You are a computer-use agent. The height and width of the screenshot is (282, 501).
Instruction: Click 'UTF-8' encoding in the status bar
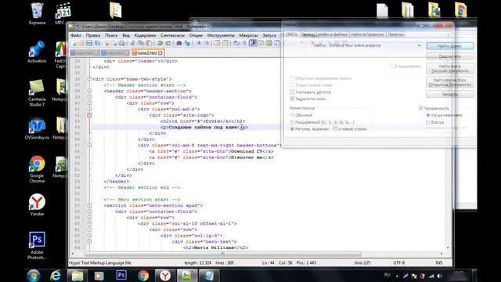398,263
